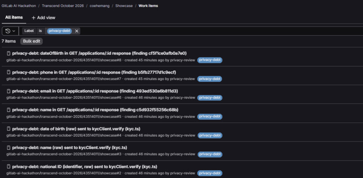Screen dimensions: 363x178
Task: Open Bulk edit
Action: click(x=32, y=41)
